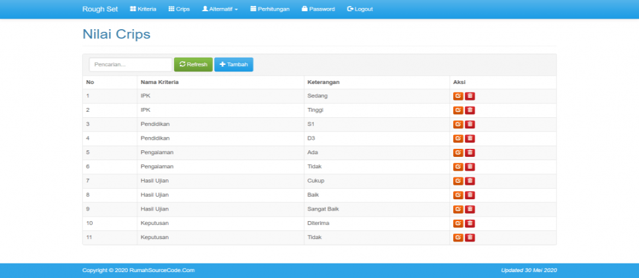Select the Sangat Baik cell
639x278 pixels.
(377, 209)
